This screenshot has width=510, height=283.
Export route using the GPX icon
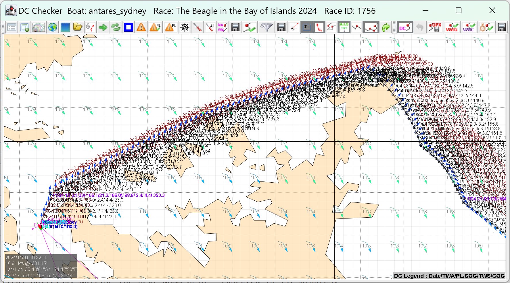[435, 28]
